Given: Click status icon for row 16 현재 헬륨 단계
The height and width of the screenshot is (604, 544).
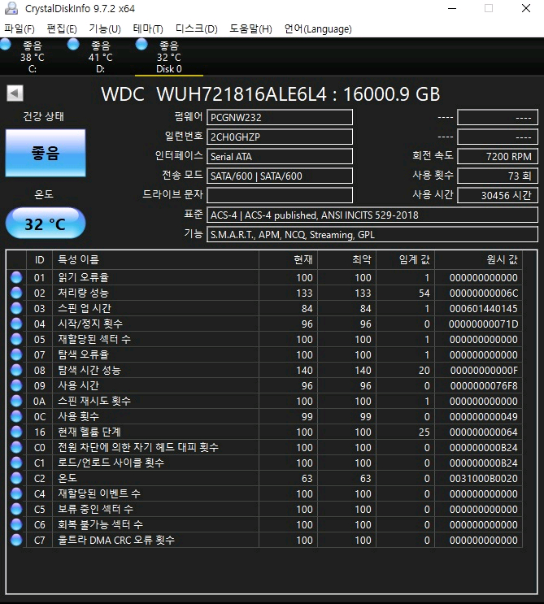Looking at the screenshot, I should point(16,432).
